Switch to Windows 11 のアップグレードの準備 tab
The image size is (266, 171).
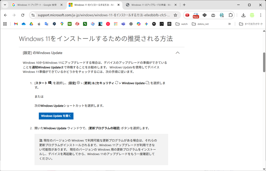(x=151, y=5)
